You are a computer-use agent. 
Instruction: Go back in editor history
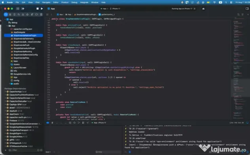point(51,15)
